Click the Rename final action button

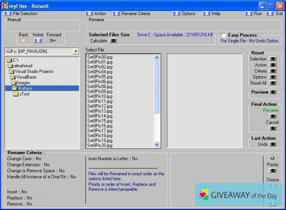coord(273,116)
